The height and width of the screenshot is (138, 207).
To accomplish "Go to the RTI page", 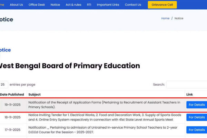I will pyautogui.click(x=89, y=5).
